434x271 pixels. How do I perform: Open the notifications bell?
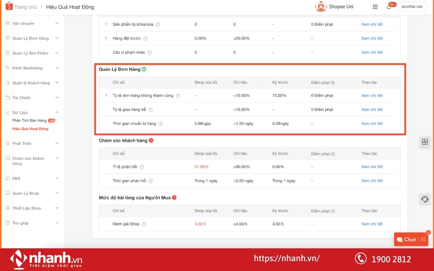(389, 7)
